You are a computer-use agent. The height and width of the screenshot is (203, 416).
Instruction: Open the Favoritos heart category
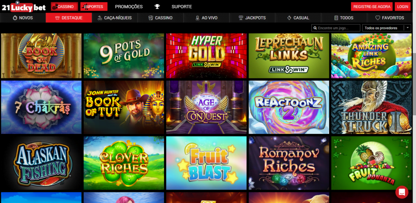tap(390, 18)
